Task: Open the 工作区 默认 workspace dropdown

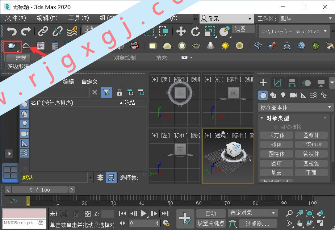Action: 306,18
